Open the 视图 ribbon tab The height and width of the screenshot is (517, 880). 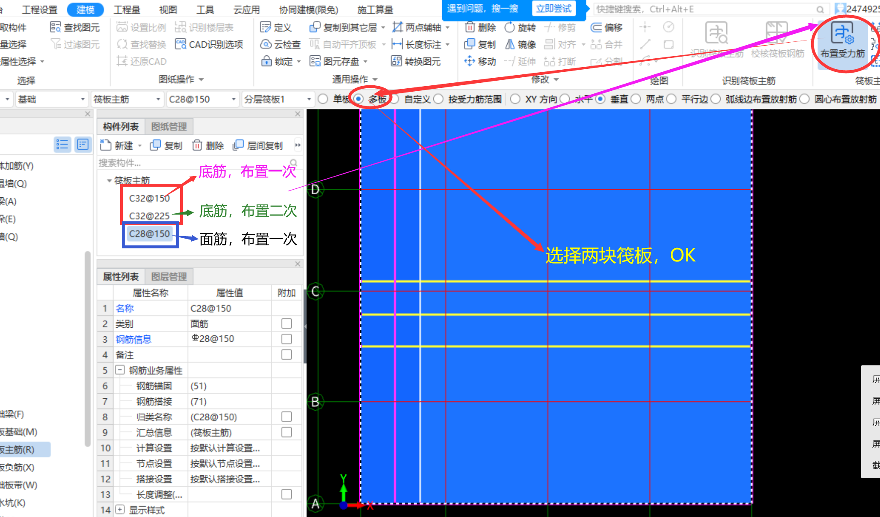[168, 9]
